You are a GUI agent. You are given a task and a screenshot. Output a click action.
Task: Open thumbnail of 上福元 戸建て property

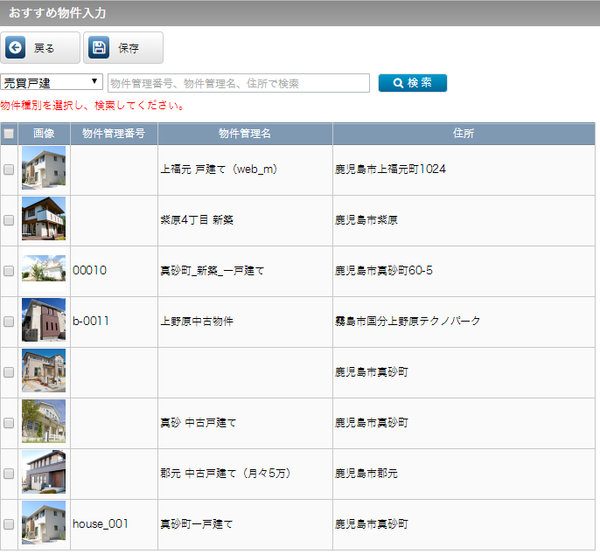click(44, 168)
